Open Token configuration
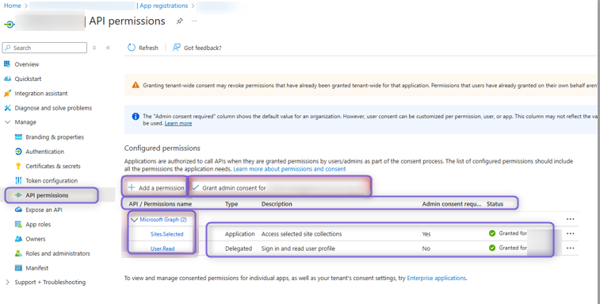The width and height of the screenshot is (600, 304). [52, 181]
